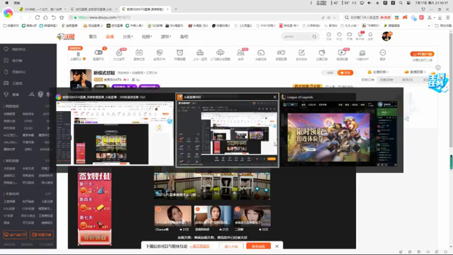Click the flame icon in streamer toolbar
Viewport: 453px width, 255px height.
coord(119,54)
